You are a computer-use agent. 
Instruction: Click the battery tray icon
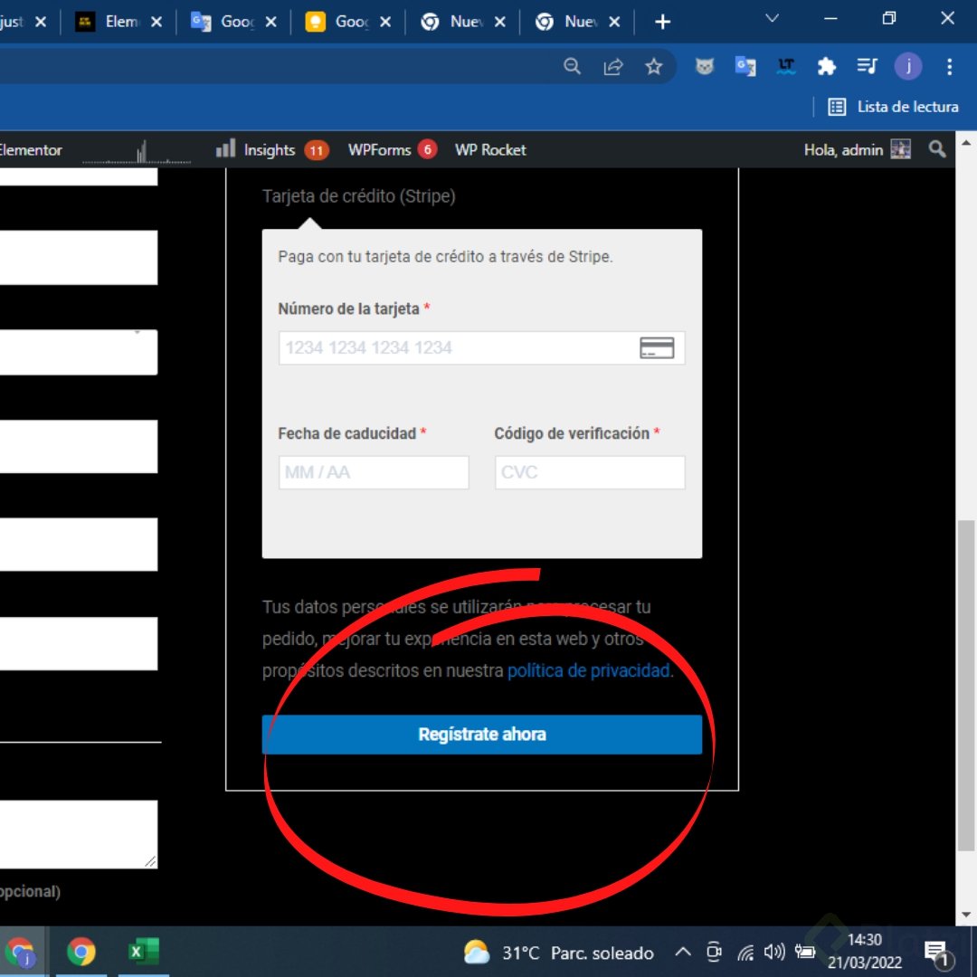click(x=805, y=952)
